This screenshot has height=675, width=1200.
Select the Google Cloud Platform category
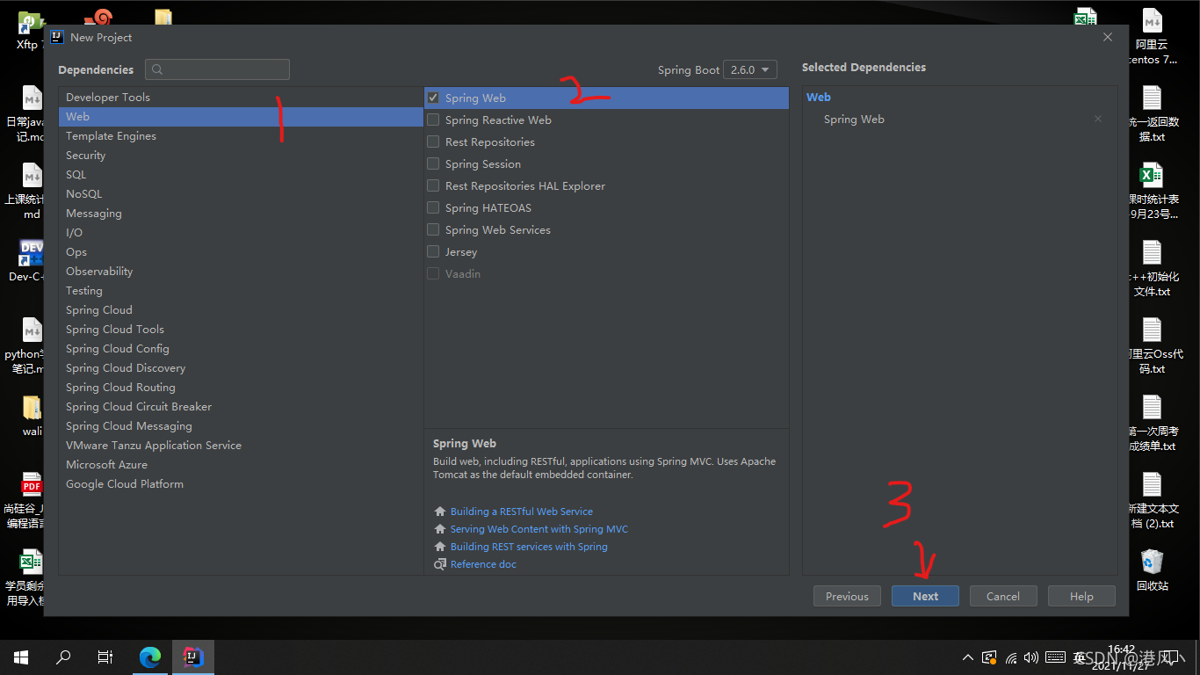point(241,483)
